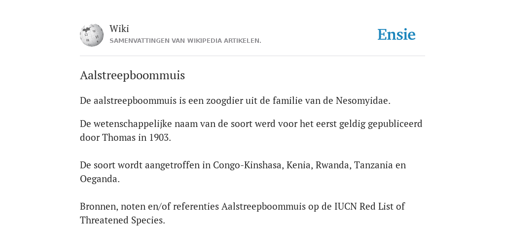Click the horizontal divider under header

pyautogui.click(x=252, y=56)
